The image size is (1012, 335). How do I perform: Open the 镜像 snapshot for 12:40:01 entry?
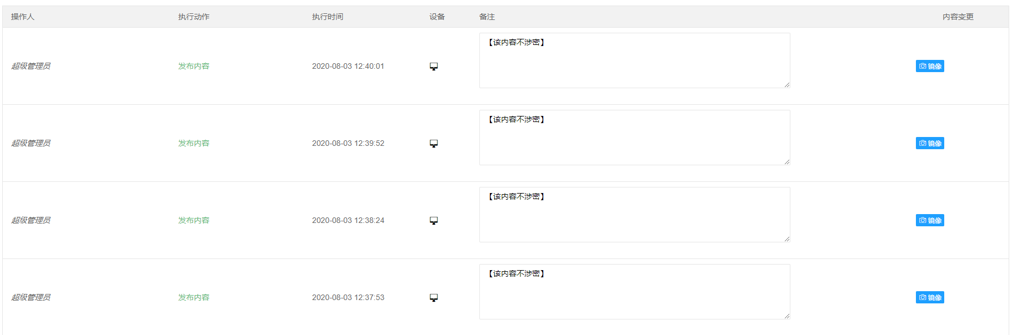coord(930,66)
